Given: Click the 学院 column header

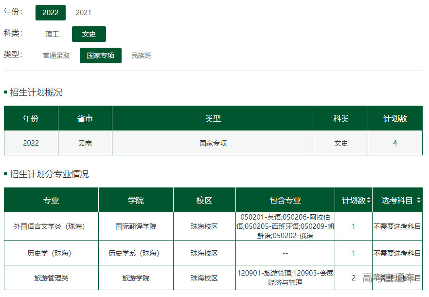Looking at the screenshot, I should point(136,200).
